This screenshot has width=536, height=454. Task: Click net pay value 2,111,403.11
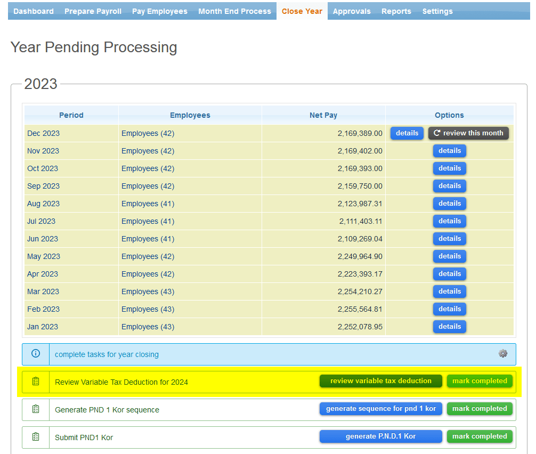(x=361, y=221)
